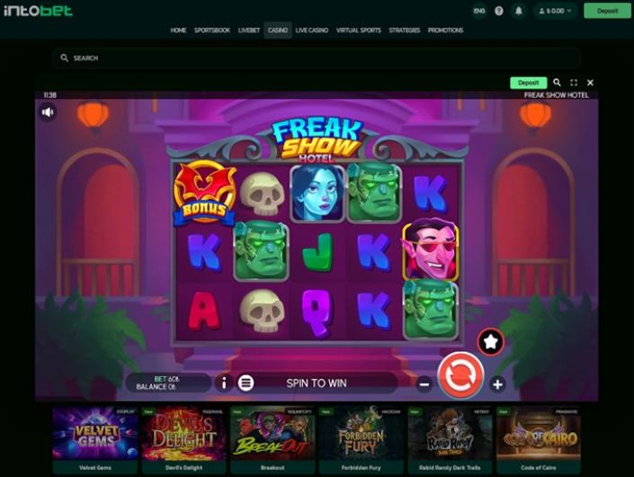Screen dimensions: 634x477
Task: Expand the account balance dropdown
Action: click(x=556, y=11)
